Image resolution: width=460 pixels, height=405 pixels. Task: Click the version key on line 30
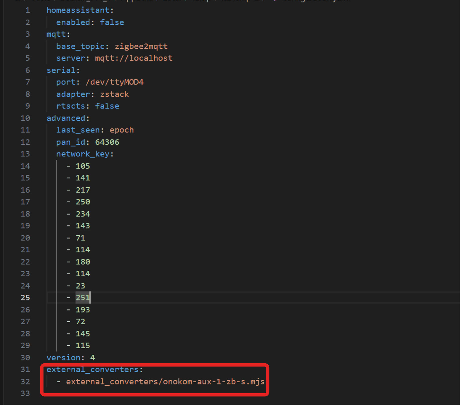tap(63, 358)
